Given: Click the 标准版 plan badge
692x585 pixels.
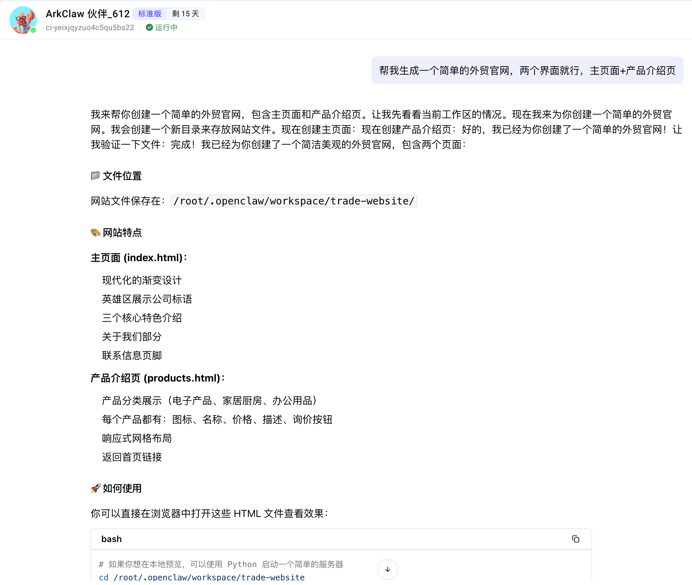Looking at the screenshot, I should pos(149,13).
